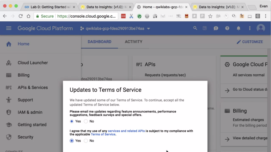Switch to the DASHBOARD tab
This screenshot has height=152, width=271.
pos(100,42)
